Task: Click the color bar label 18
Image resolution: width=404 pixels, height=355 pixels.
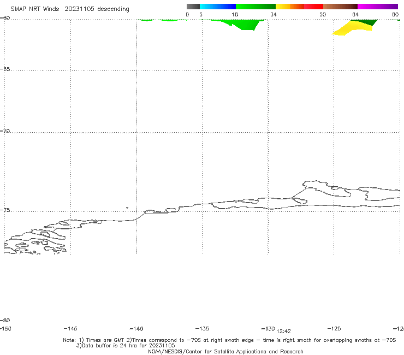Action: [235, 14]
